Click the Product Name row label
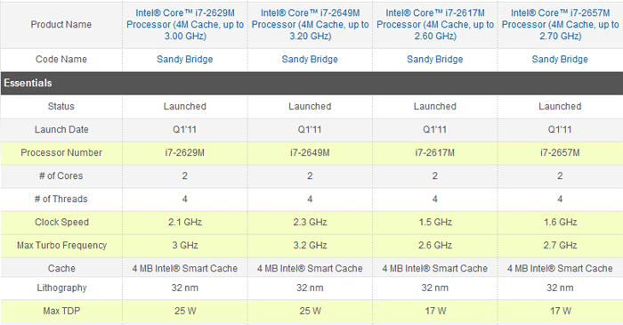This screenshot has width=623, height=325. coord(61,25)
